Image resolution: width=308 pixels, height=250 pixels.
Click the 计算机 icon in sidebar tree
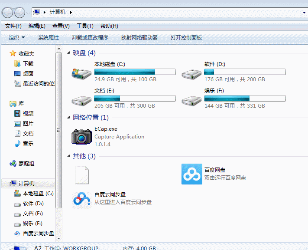[13, 183]
